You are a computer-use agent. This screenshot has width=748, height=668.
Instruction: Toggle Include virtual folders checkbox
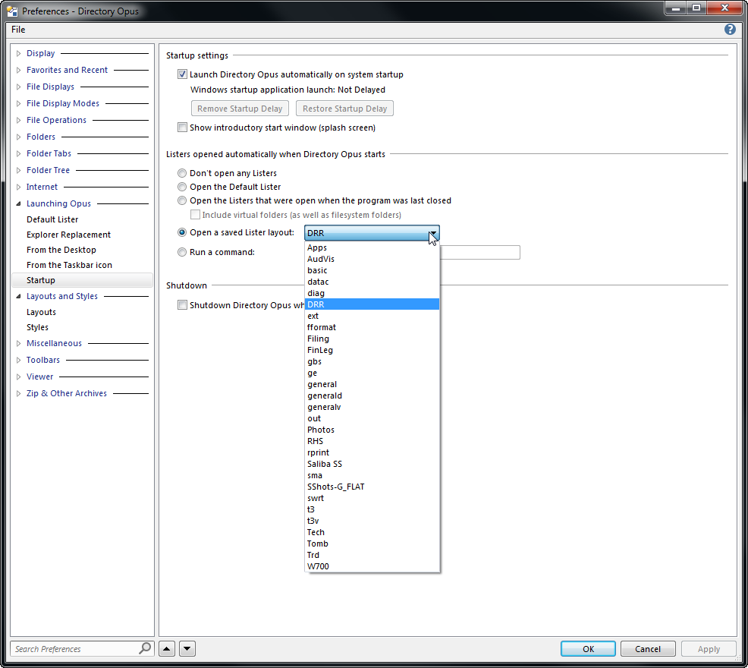pos(195,214)
